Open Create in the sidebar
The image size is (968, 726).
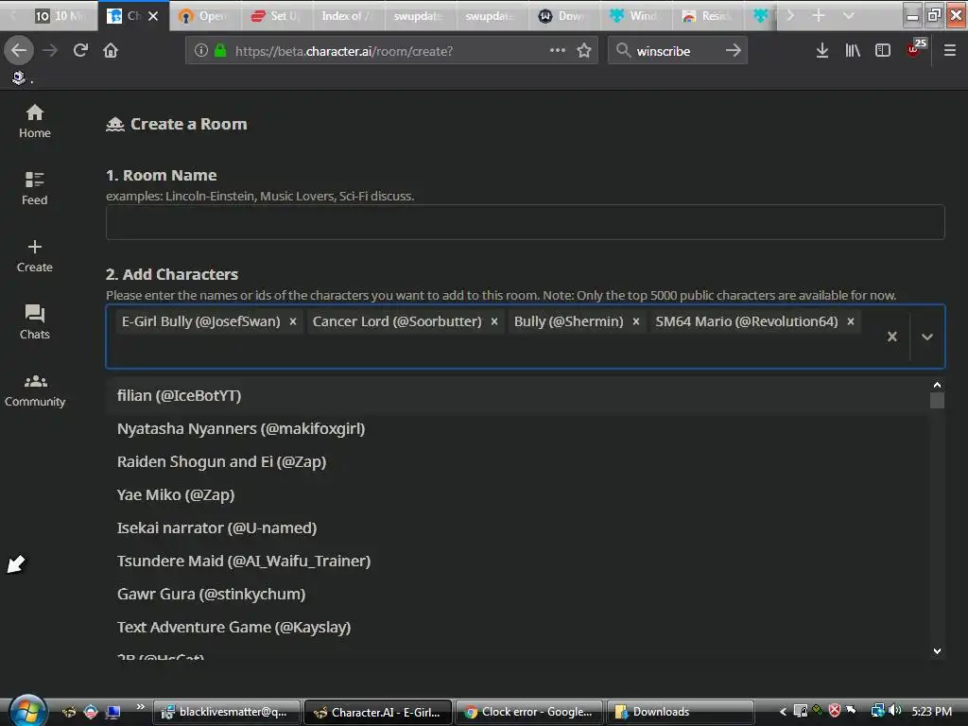pos(35,255)
